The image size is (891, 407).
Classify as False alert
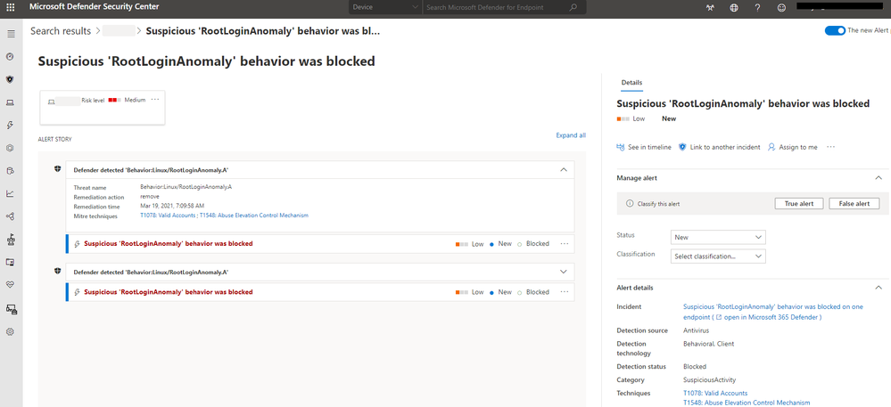854,203
